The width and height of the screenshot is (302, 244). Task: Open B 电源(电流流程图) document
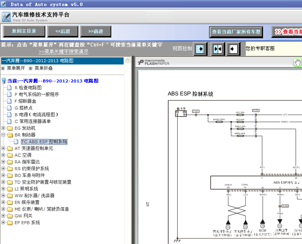36,115
